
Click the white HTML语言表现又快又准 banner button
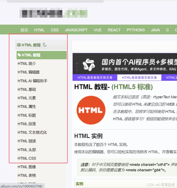(139, 78)
